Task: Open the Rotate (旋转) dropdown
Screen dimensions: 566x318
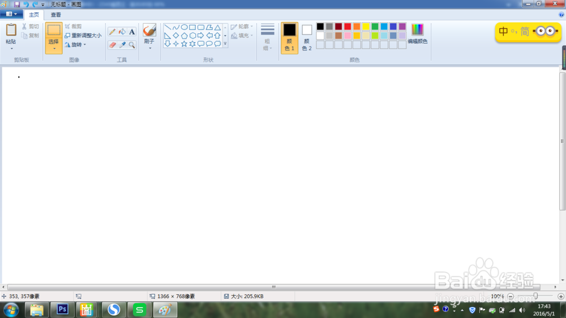Action: point(76,45)
